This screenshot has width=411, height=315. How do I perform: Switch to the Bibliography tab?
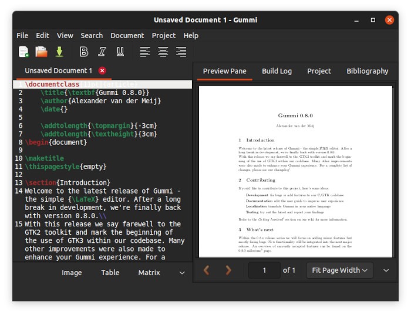pos(367,71)
